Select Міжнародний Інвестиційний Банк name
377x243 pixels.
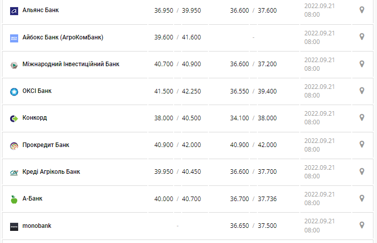(71, 64)
